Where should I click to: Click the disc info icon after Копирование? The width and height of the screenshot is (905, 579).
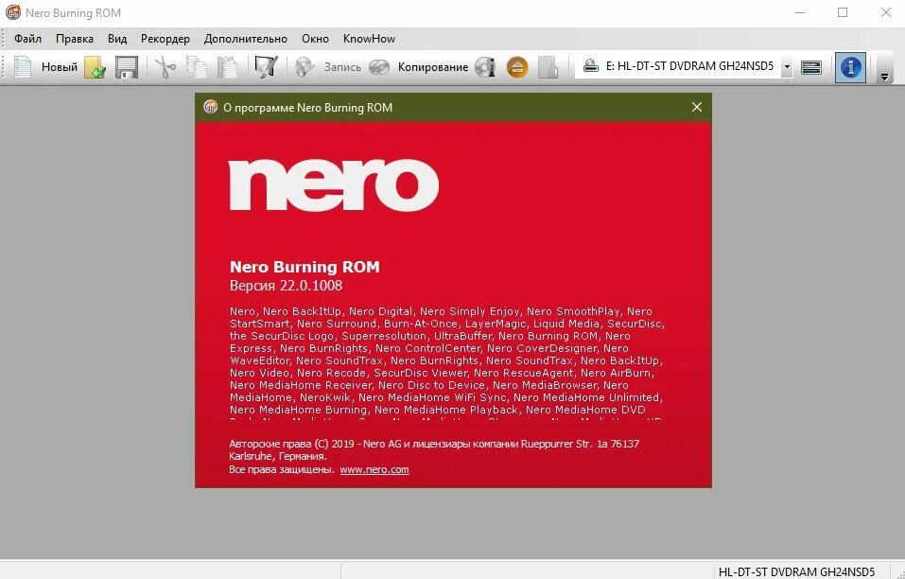click(485, 67)
